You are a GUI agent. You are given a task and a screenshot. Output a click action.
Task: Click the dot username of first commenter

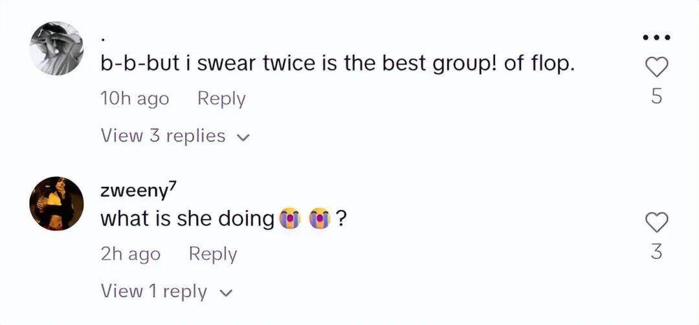(x=104, y=37)
